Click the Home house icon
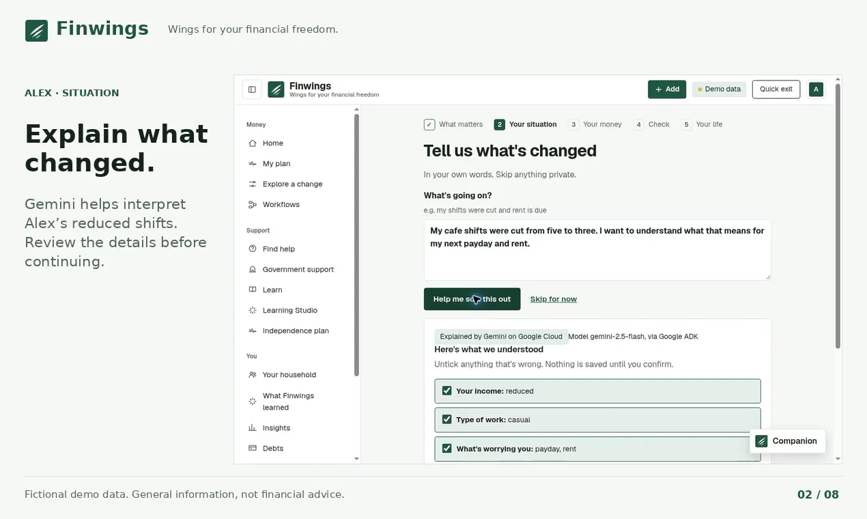 (253, 143)
